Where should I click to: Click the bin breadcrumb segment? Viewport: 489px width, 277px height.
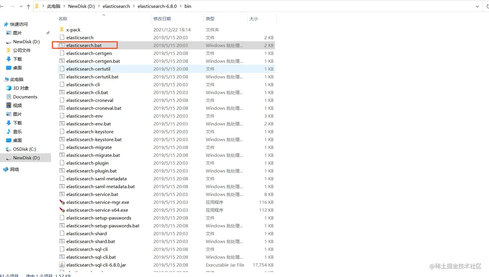(188, 6)
